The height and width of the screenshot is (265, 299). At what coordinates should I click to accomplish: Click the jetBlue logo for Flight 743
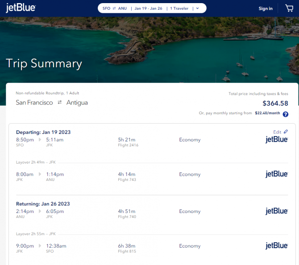pos(277,174)
